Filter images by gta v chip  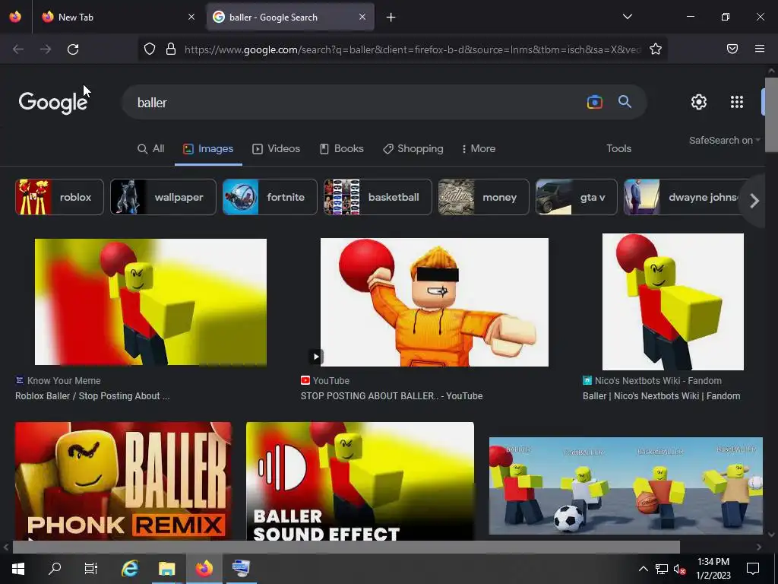click(x=577, y=197)
